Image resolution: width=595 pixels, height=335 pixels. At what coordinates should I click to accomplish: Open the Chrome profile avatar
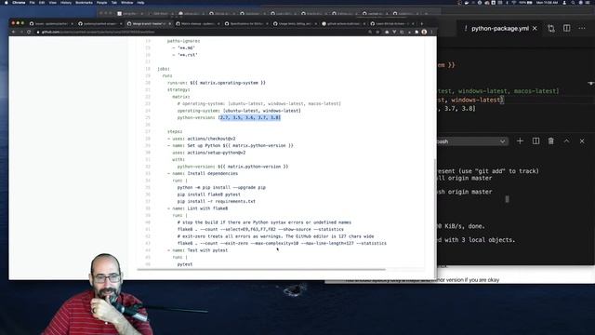pyautogui.click(x=424, y=32)
